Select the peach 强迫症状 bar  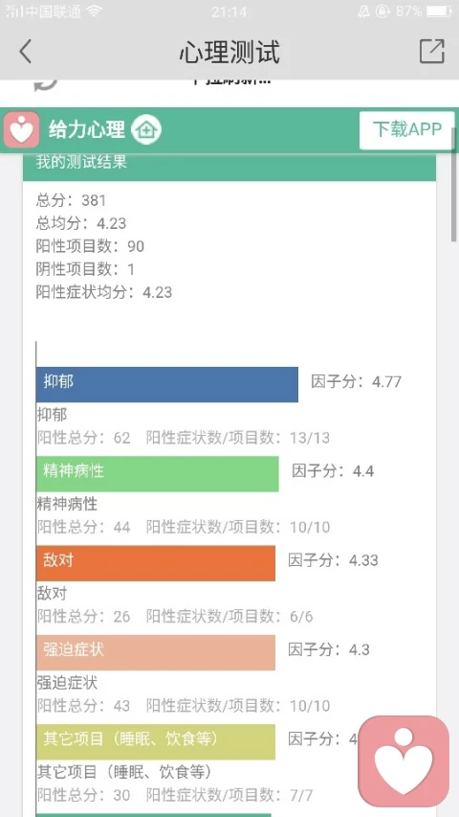(x=156, y=652)
